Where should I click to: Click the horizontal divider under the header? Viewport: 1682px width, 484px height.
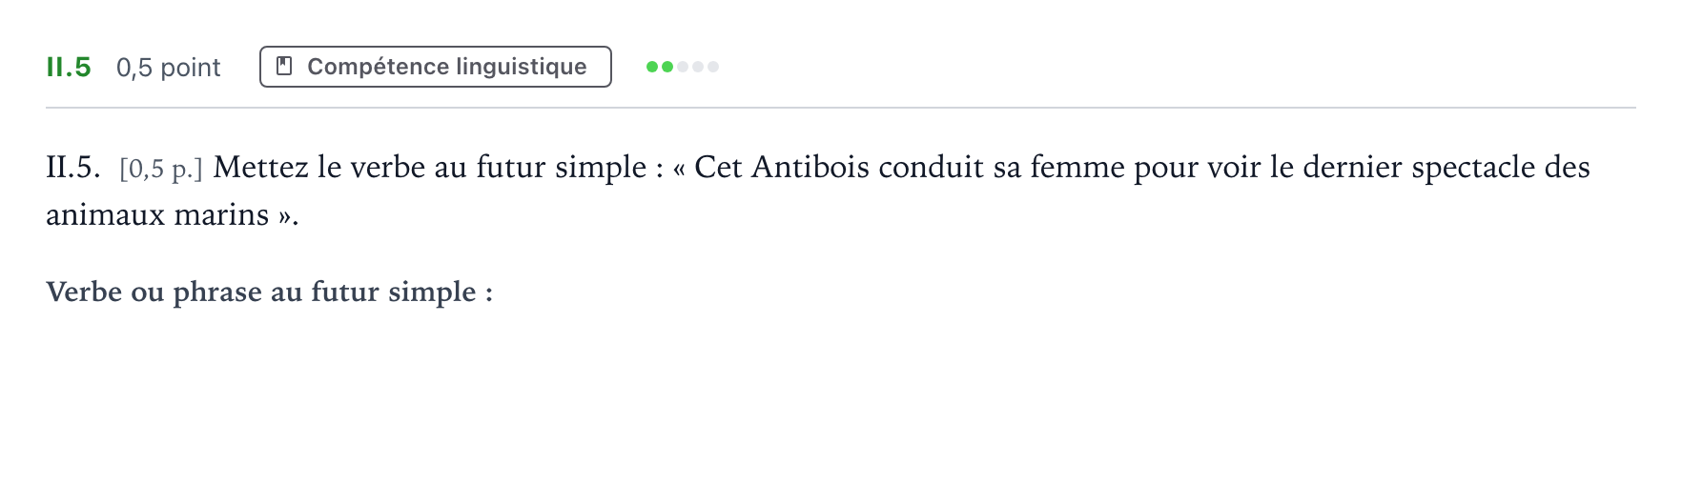pyautogui.click(x=841, y=108)
